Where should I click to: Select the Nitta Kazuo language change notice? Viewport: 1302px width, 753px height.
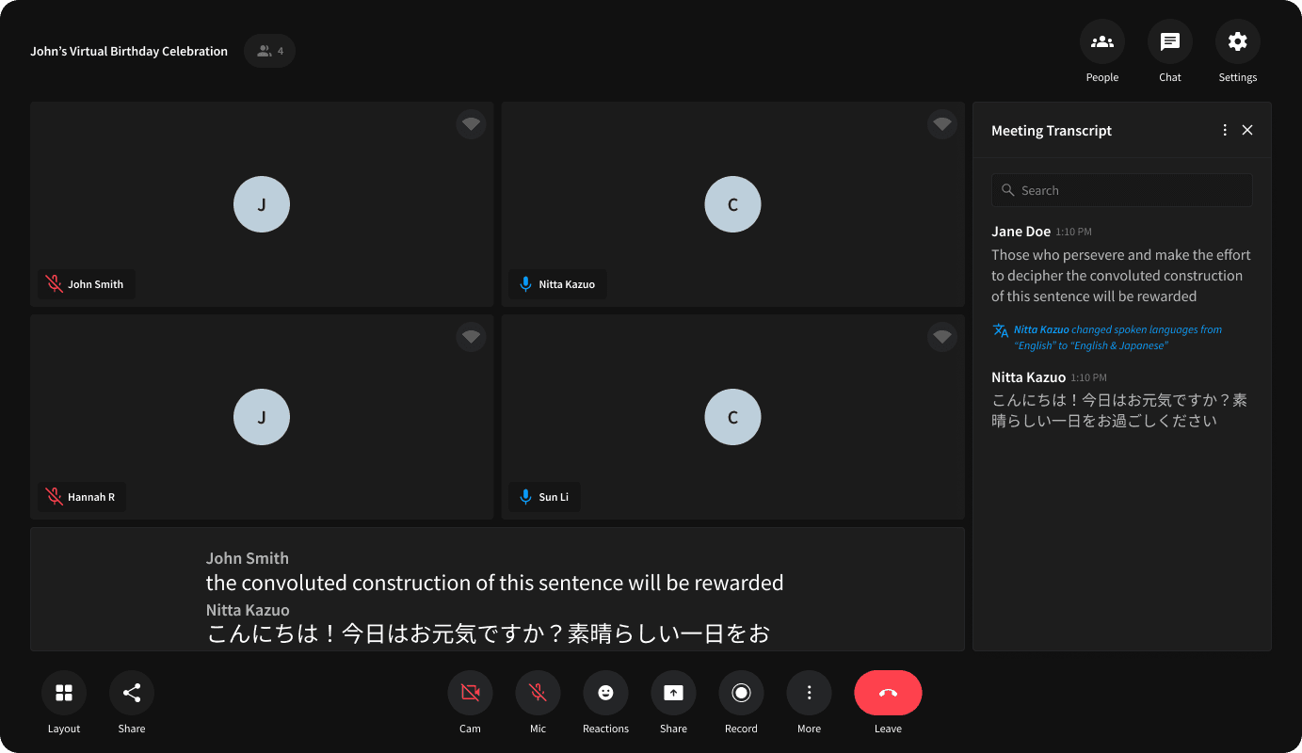click(1118, 337)
